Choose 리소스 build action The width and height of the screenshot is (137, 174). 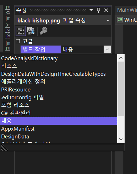point(59,66)
